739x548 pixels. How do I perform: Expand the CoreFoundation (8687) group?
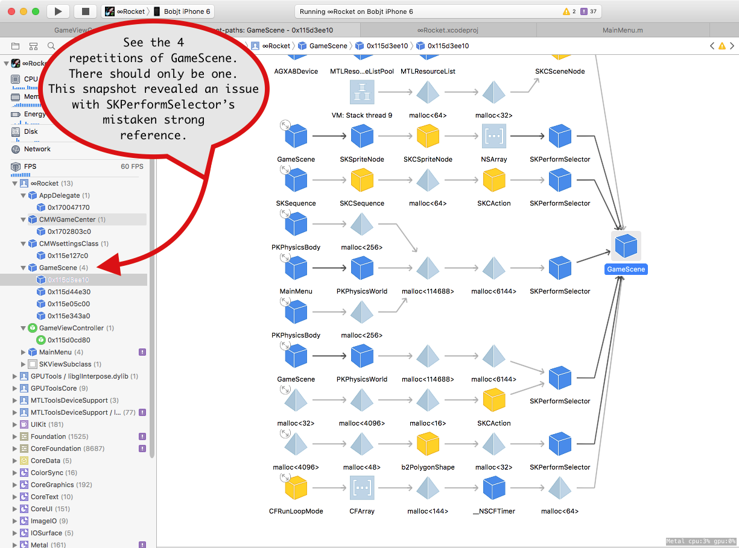[x=15, y=449]
